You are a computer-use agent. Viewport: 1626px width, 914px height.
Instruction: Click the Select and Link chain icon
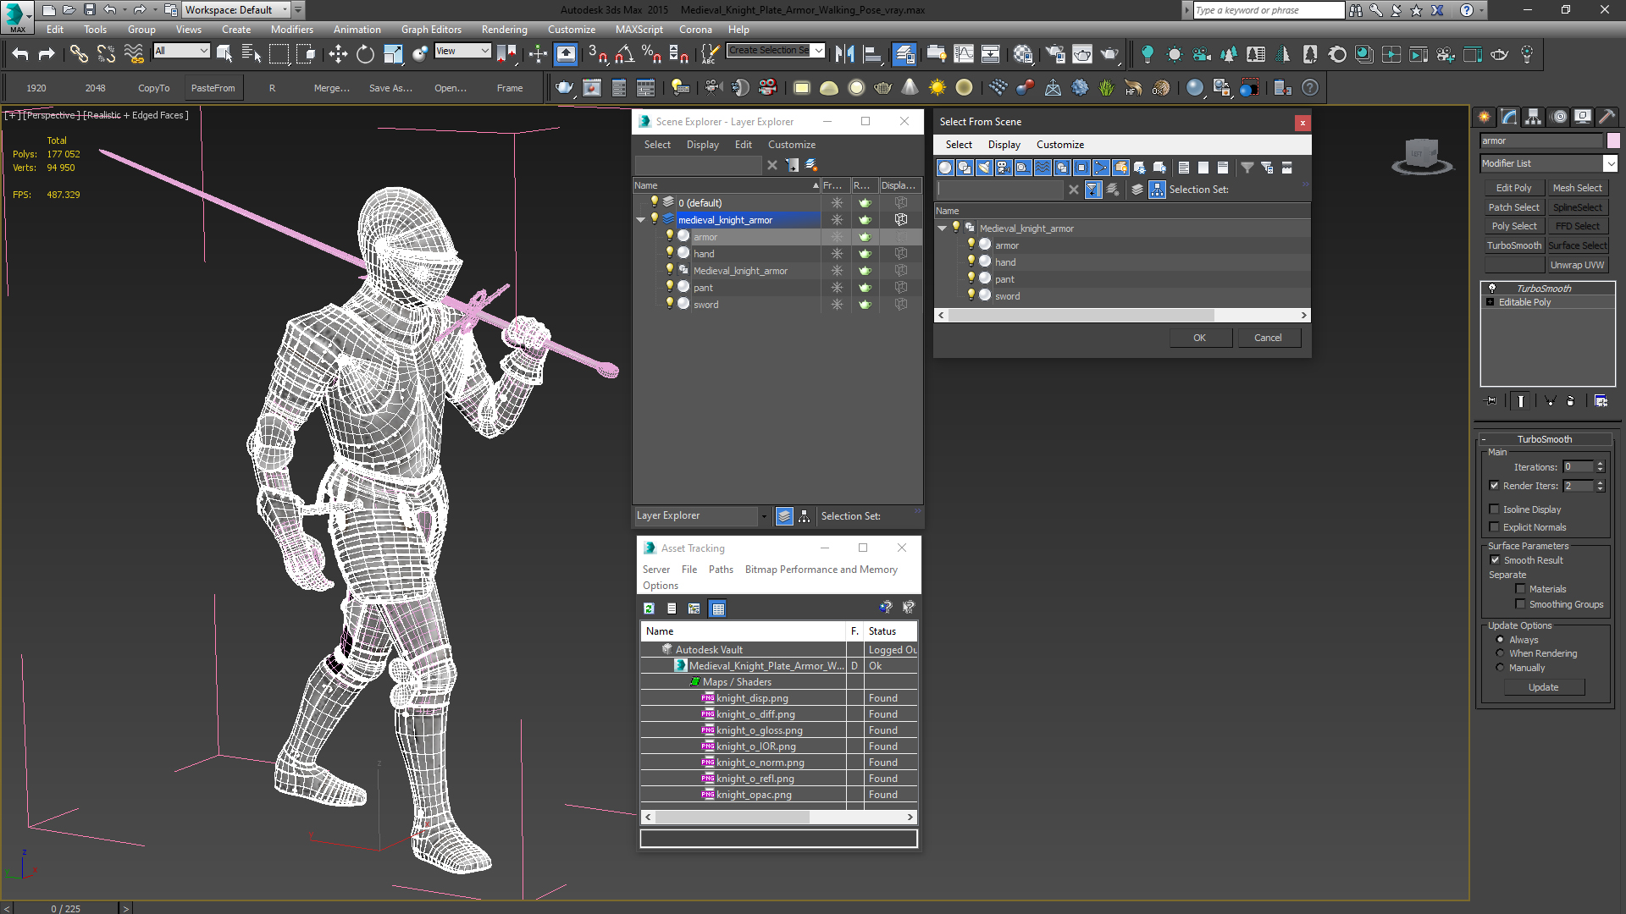click(79, 55)
